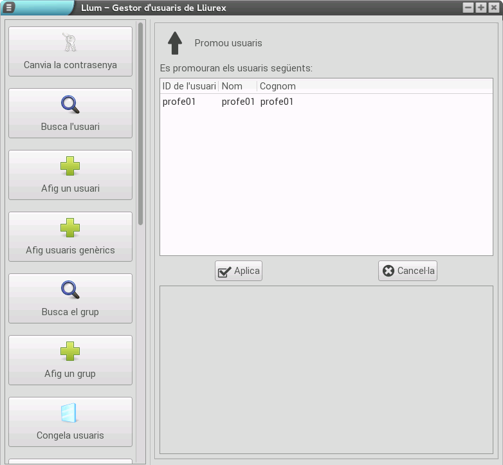Click the green plus for Afig un grup

70,351
